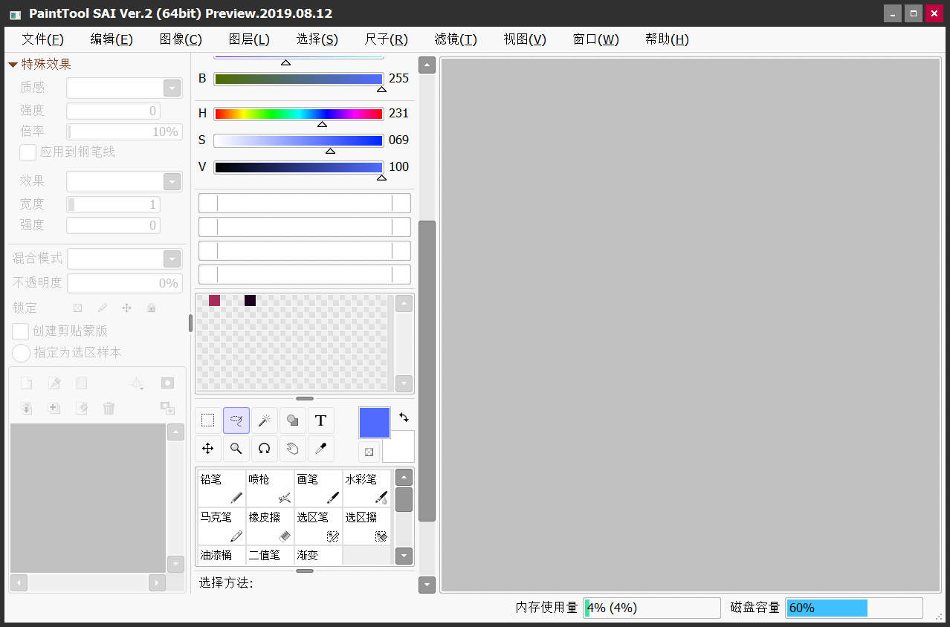Open the 图像(C) menu

[x=181, y=39]
